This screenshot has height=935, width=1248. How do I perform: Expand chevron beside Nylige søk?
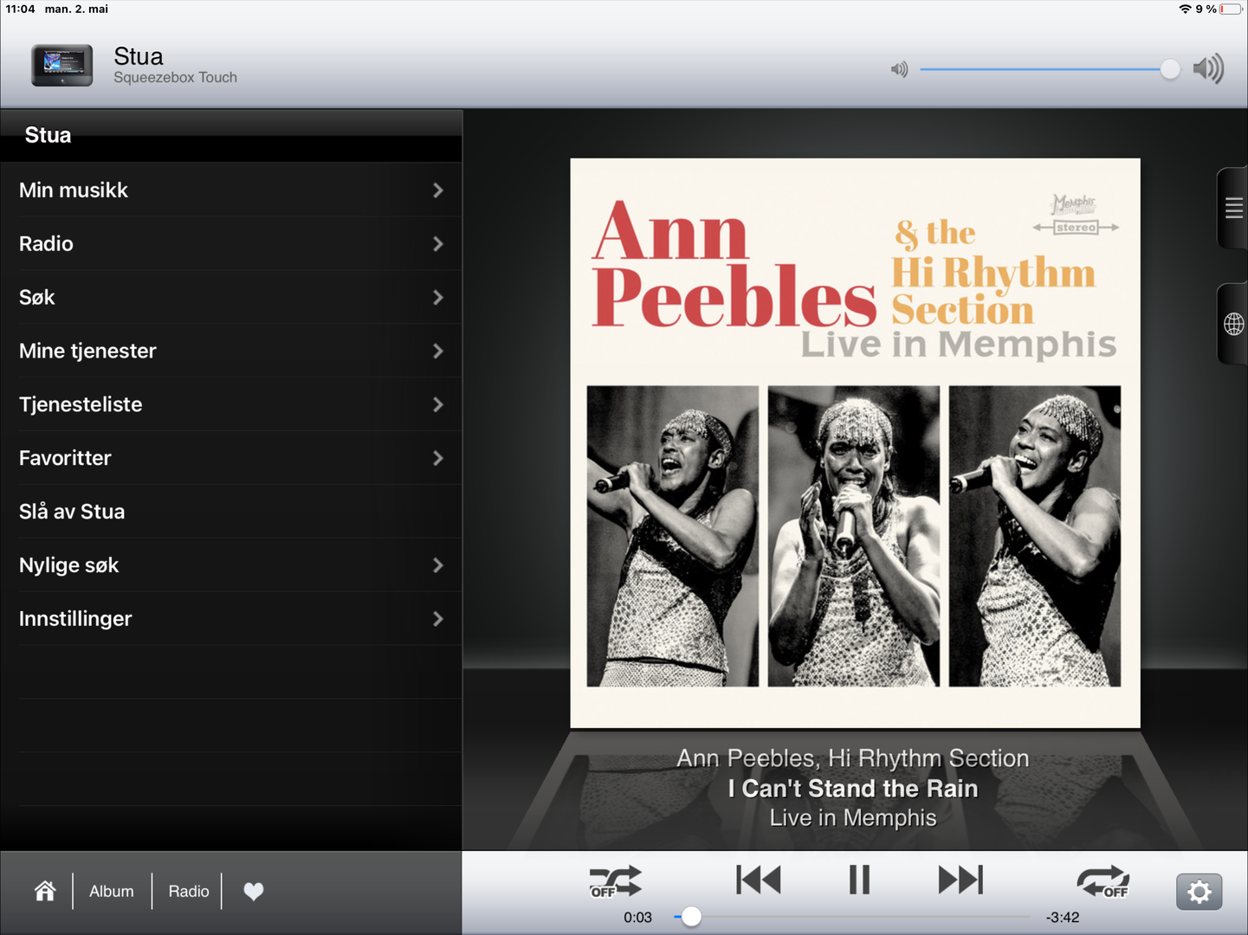coord(438,566)
